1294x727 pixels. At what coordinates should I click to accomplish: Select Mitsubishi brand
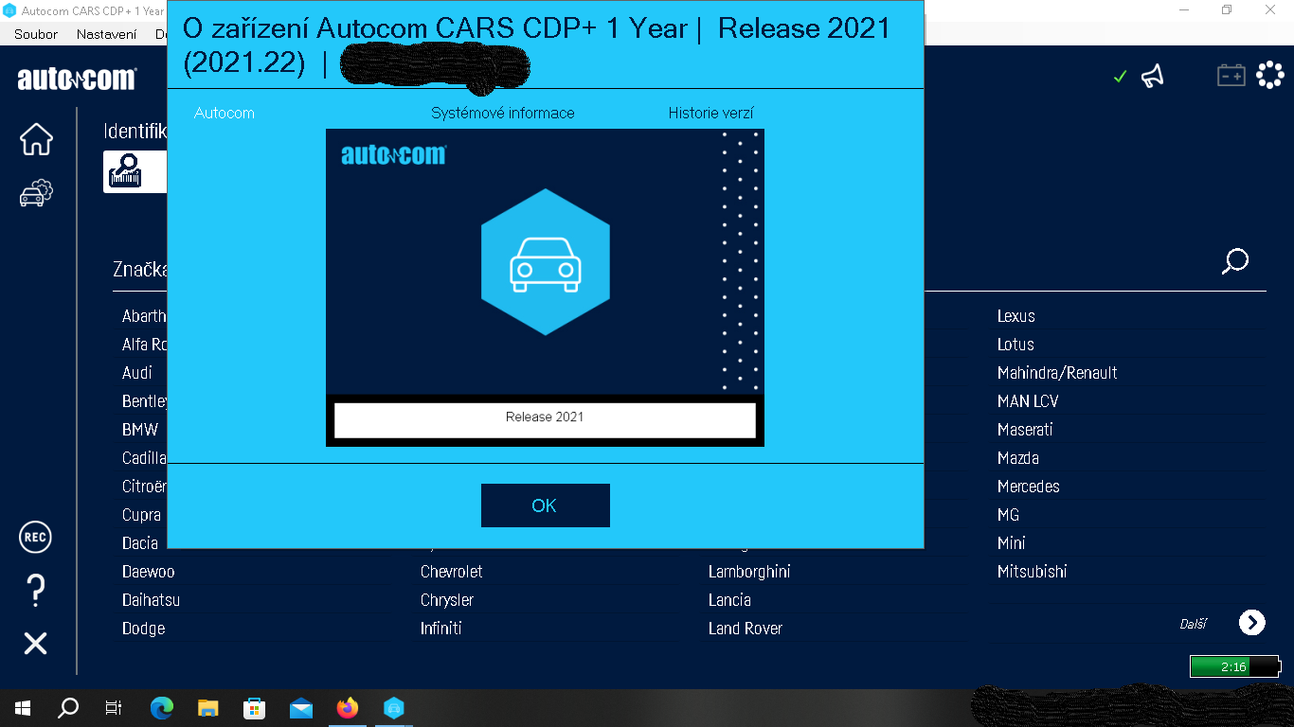click(1032, 572)
